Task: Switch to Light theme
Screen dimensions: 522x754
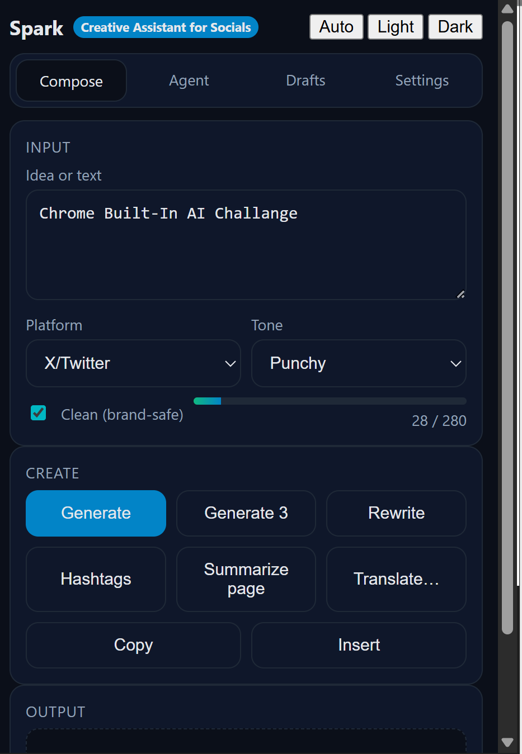Action: [x=396, y=27]
